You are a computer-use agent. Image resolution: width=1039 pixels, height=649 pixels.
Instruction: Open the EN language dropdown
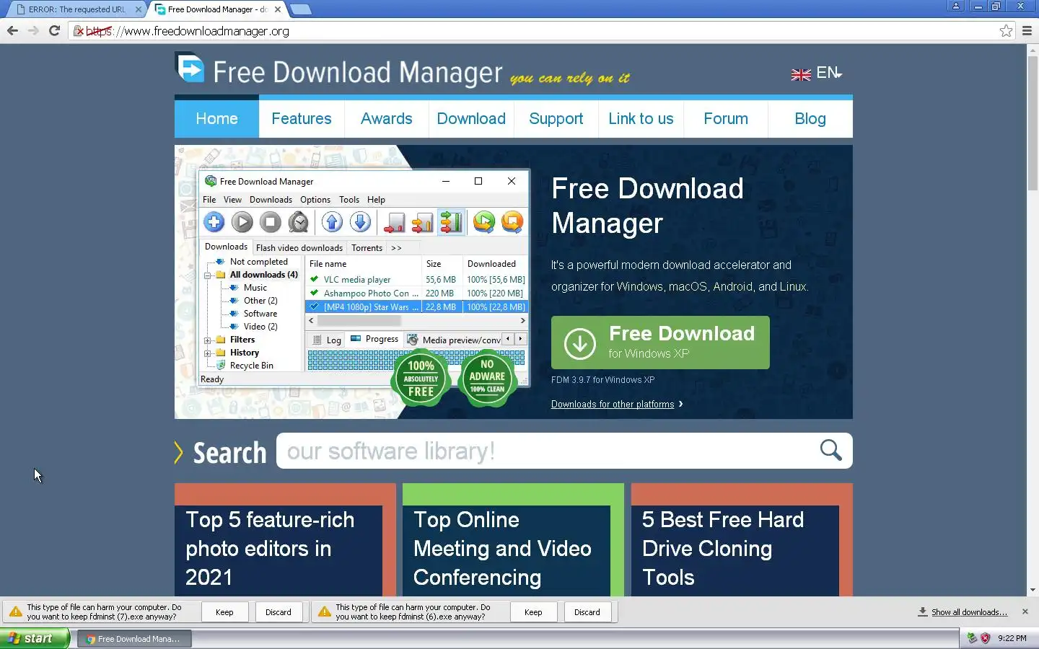click(x=829, y=74)
